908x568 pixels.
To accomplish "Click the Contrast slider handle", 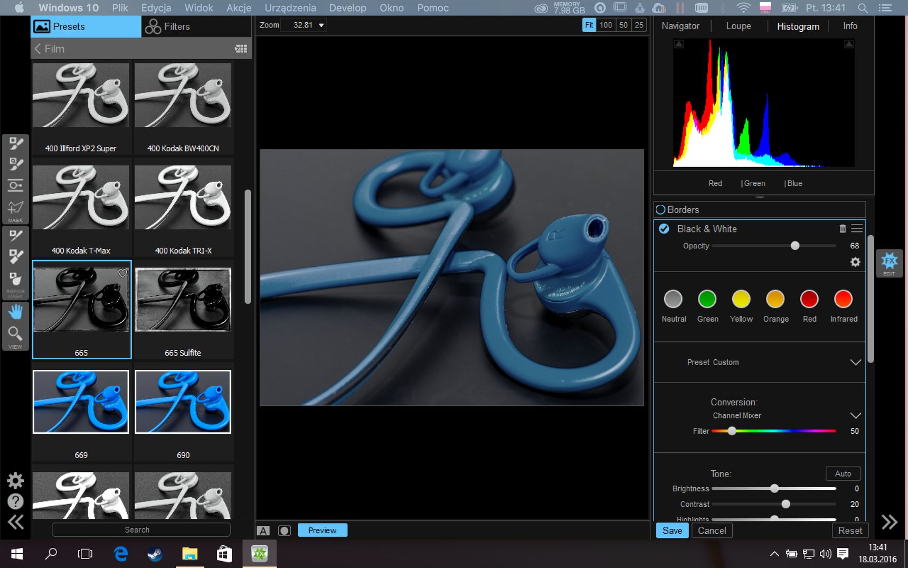I will click(x=786, y=504).
